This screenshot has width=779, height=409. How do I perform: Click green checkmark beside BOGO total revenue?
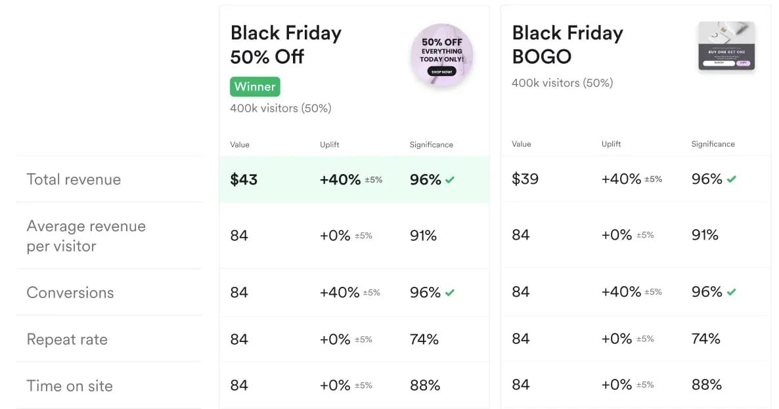pyautogui.click(x=731, y=179)
